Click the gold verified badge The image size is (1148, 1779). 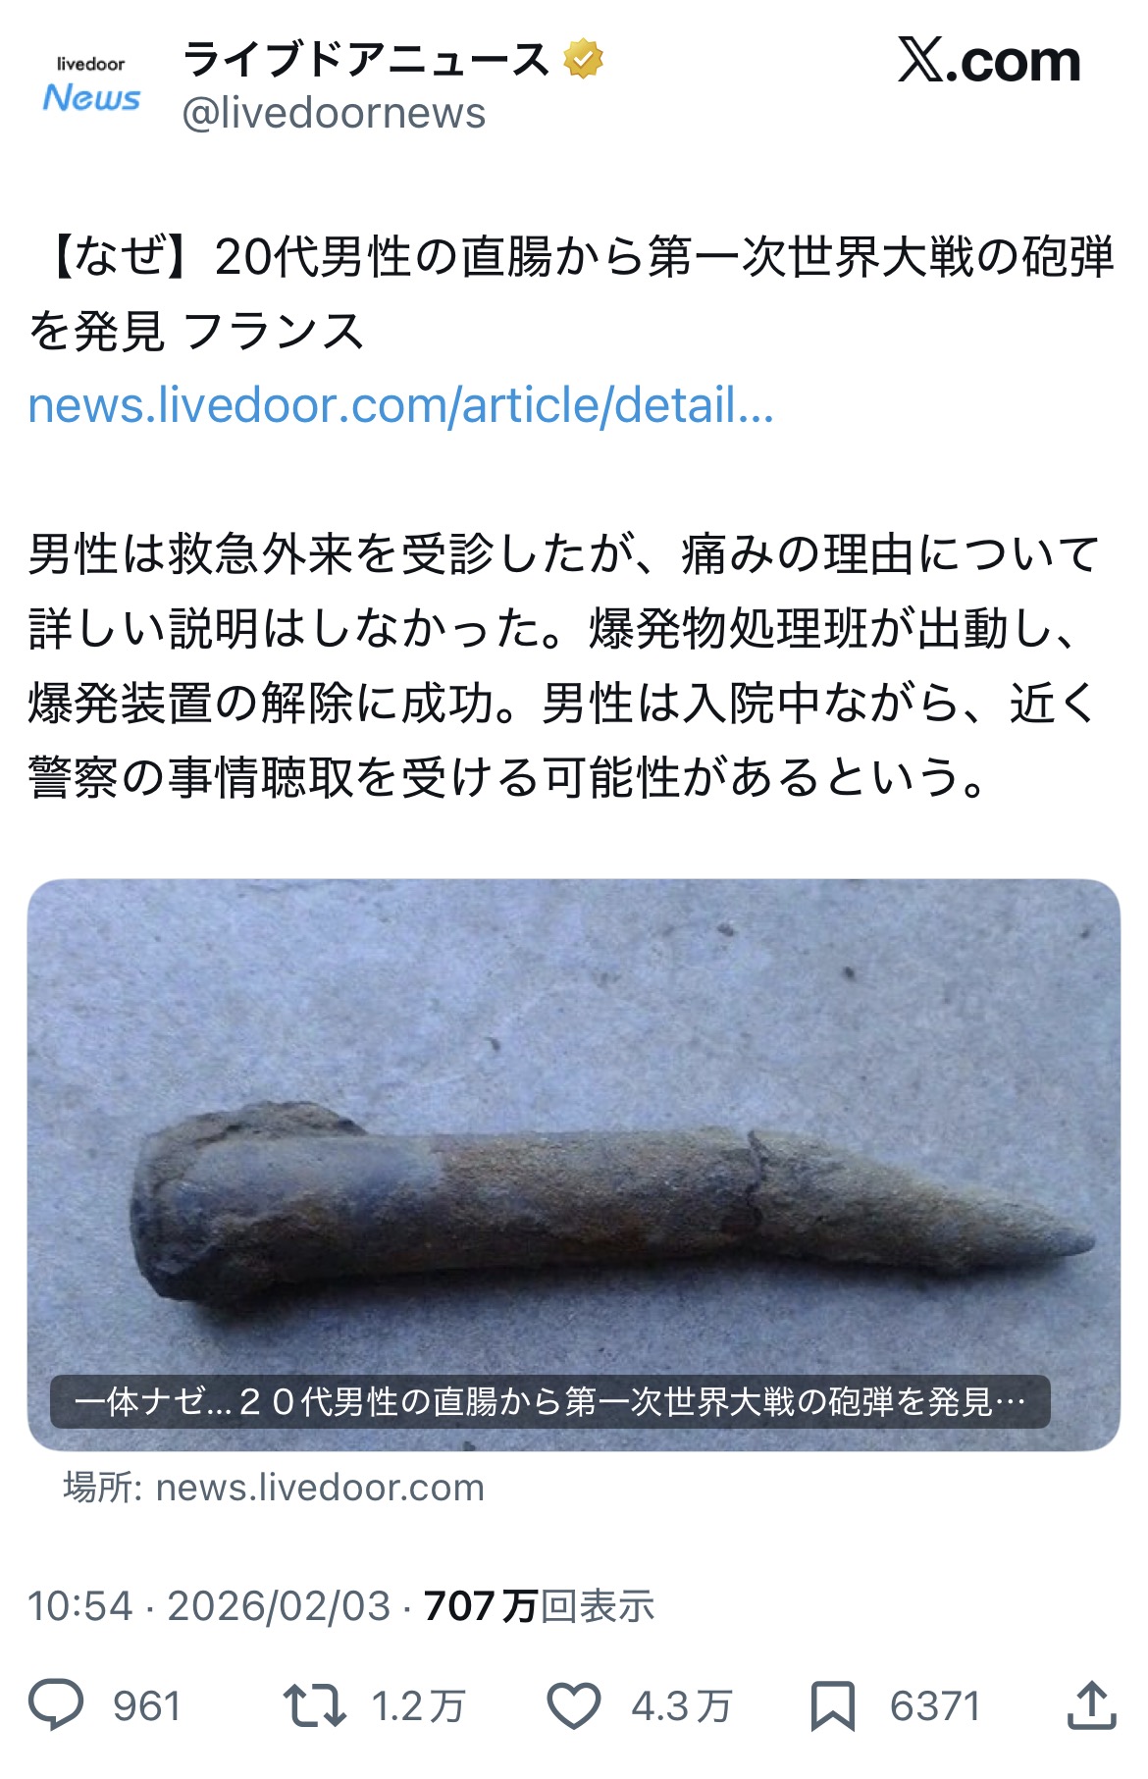pos(583,59)
